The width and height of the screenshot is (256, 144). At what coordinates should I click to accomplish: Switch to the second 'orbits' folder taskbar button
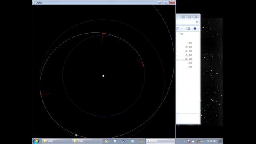86,141
